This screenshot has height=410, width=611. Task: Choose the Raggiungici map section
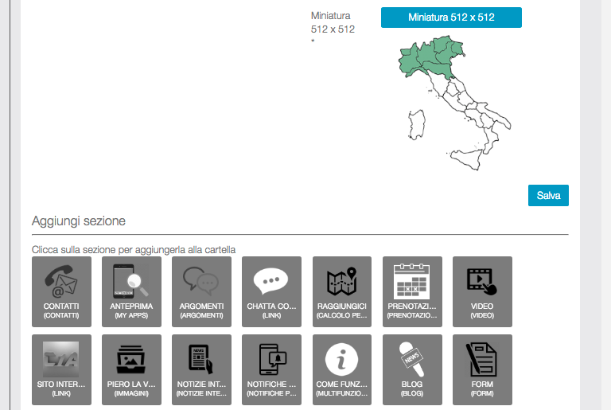pos(341,291)
